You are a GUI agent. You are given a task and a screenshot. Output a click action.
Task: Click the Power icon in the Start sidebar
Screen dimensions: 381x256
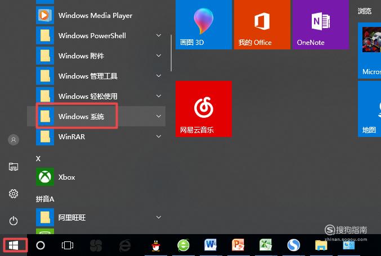(14, 221)
